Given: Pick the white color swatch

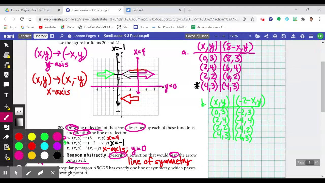Looking at the screenshot, I should coord(44,156).
